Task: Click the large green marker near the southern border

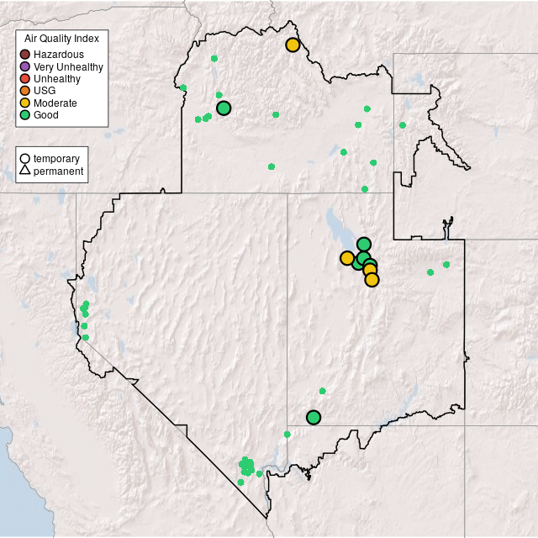Action: tap(314, 417)
